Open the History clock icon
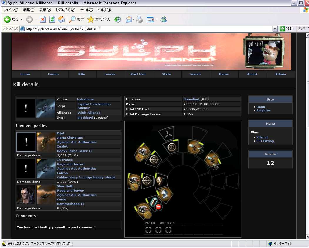 coord(118,19)
